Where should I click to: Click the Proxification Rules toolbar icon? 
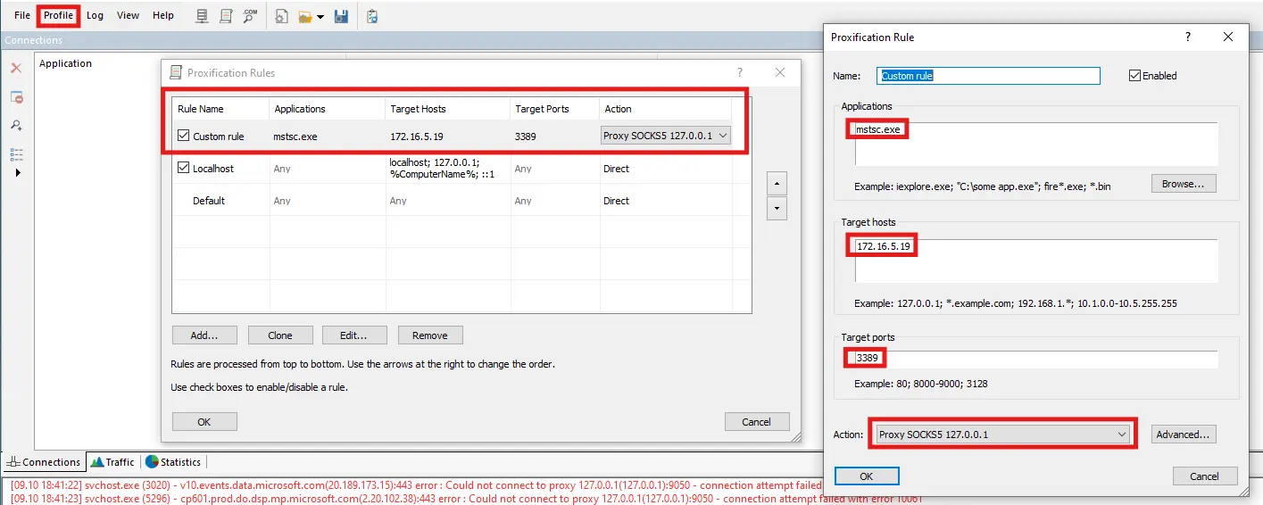226,16
